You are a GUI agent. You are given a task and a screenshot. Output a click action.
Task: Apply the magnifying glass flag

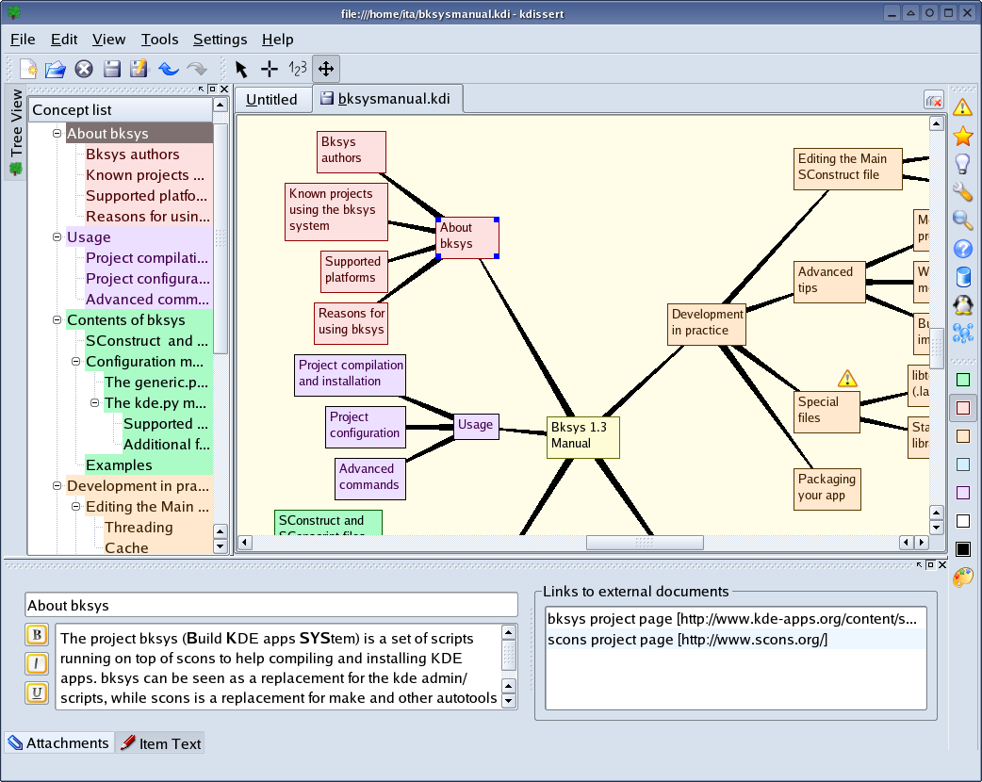pyautogui.click(x=962, y=220)
